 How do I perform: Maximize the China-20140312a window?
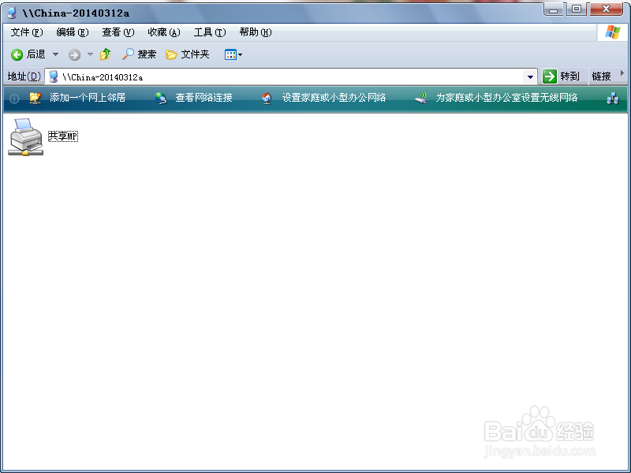coord(577,9)
